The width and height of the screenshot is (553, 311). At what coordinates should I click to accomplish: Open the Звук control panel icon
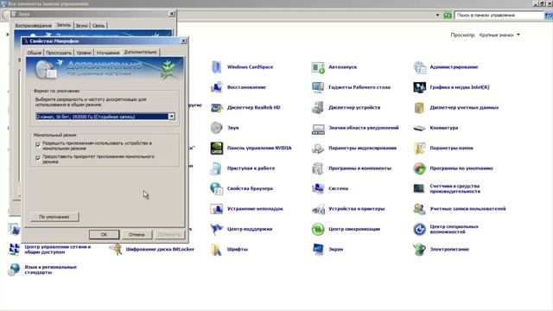coord(216,128)
